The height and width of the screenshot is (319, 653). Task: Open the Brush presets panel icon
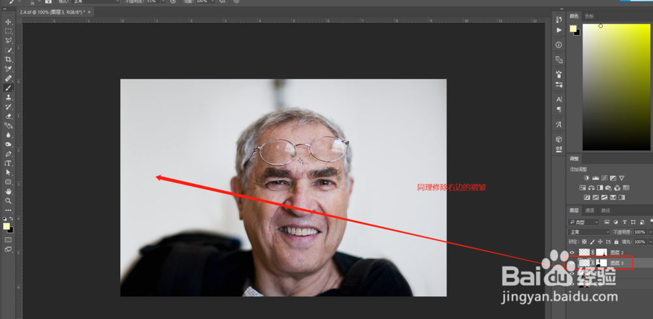(559, 74)
